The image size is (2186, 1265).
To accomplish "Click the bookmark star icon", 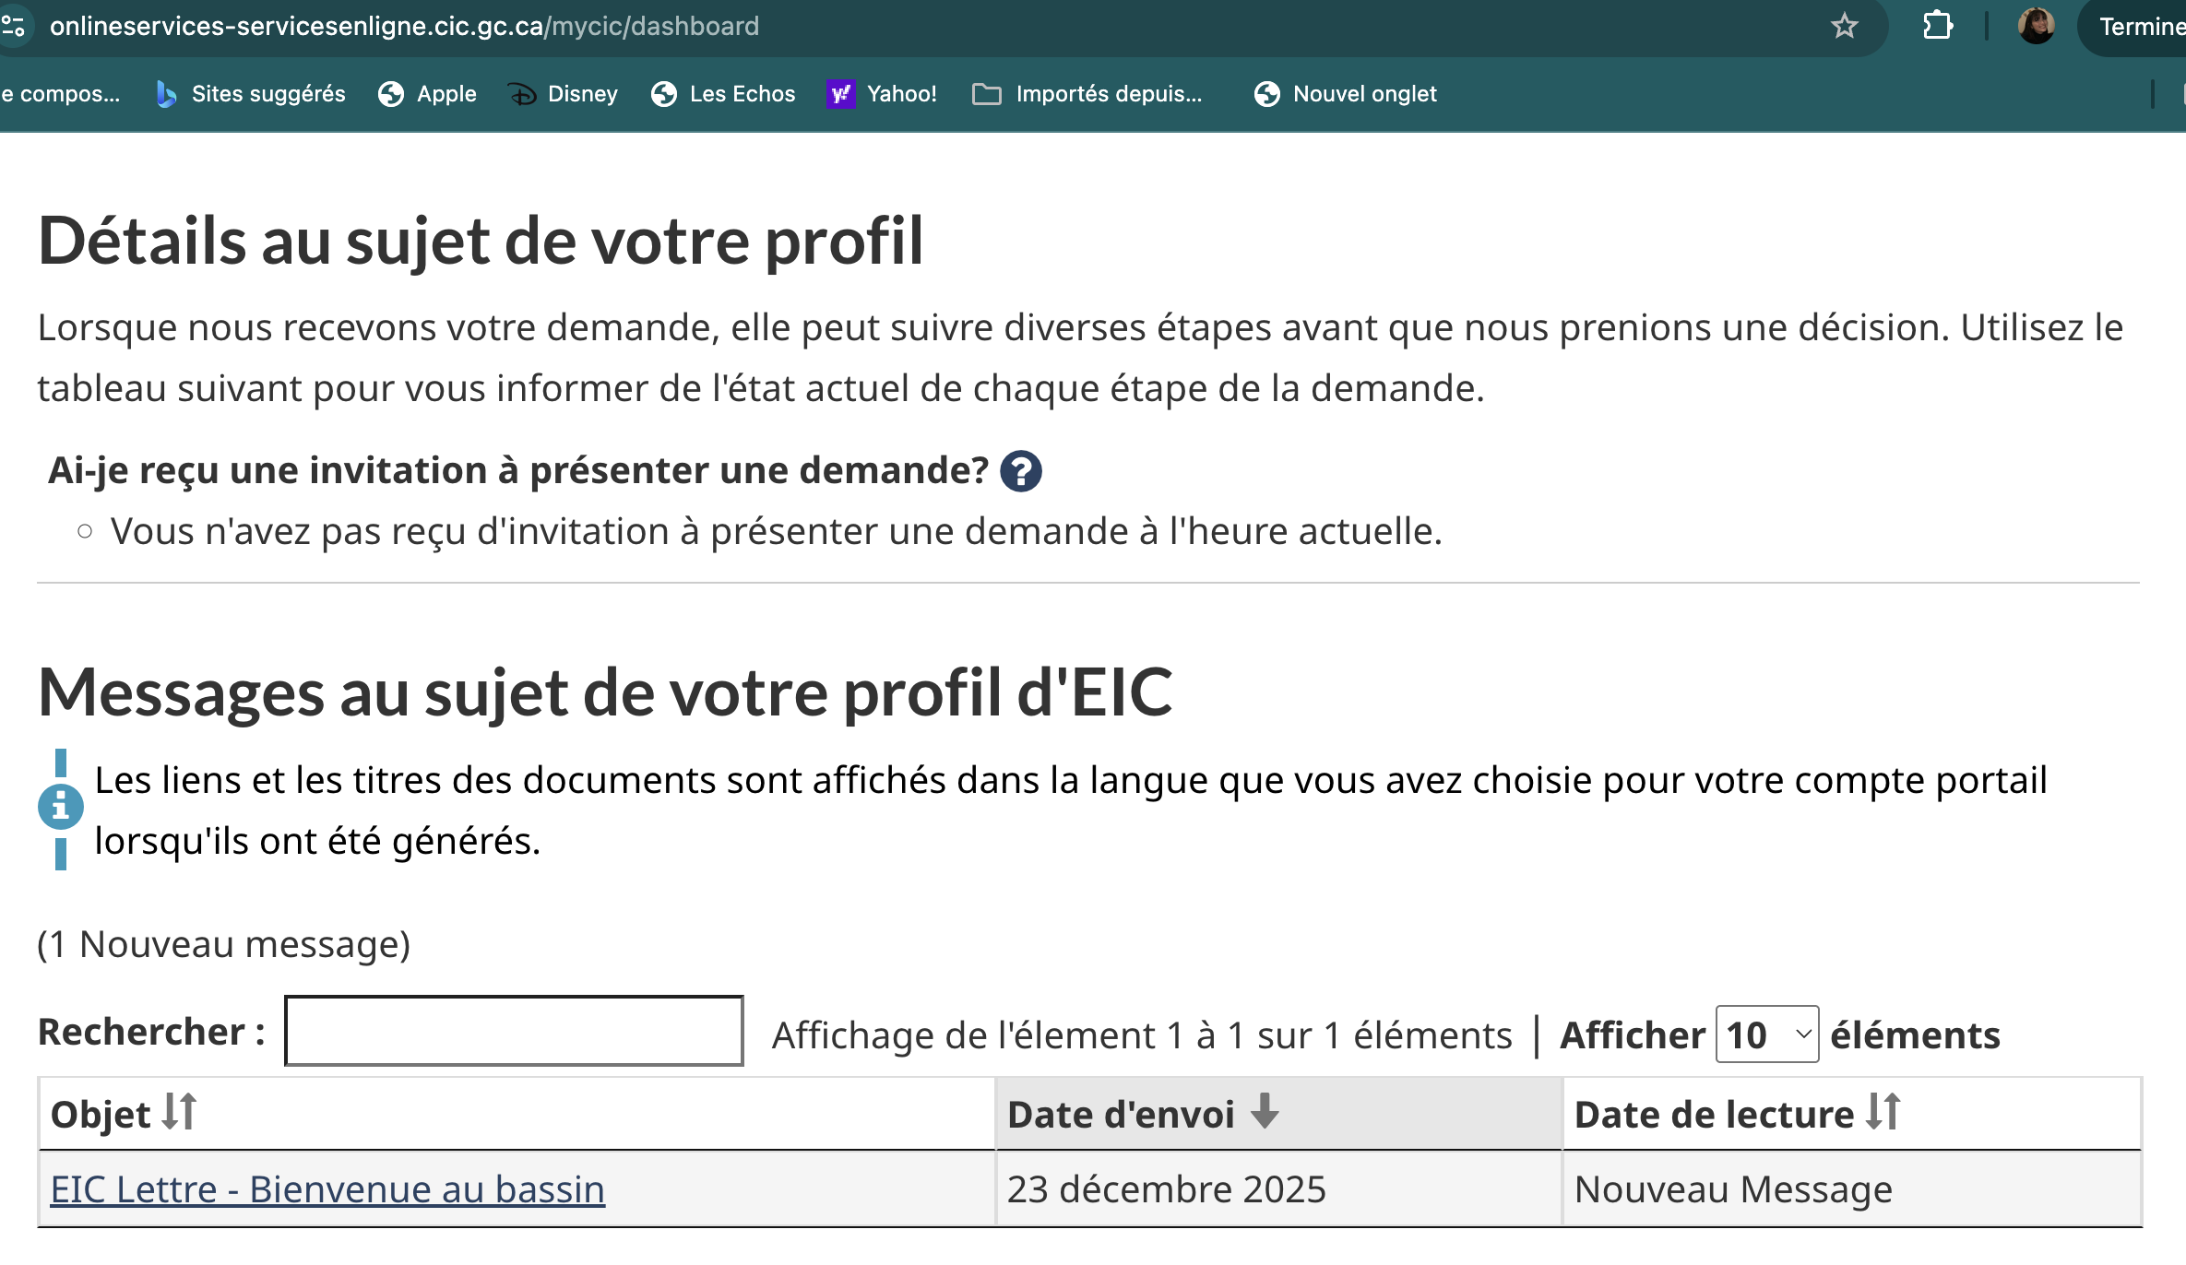I will tap(1844, 26).
